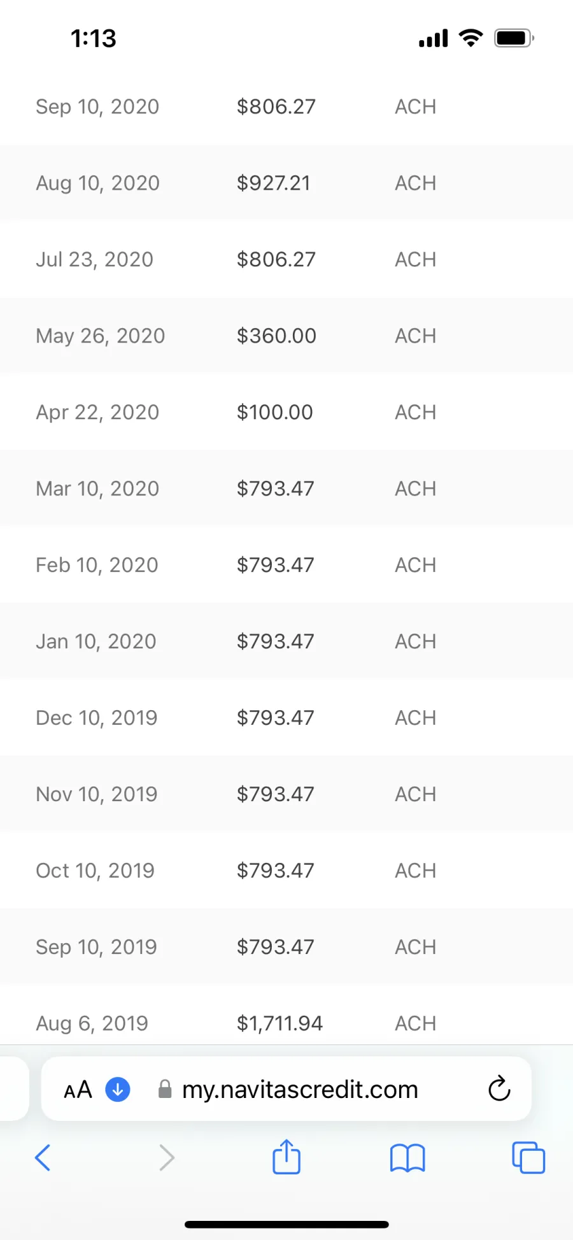Open the Share sheet icon
Screen dimensions: 573x1240
click(x=286, y=1157)
